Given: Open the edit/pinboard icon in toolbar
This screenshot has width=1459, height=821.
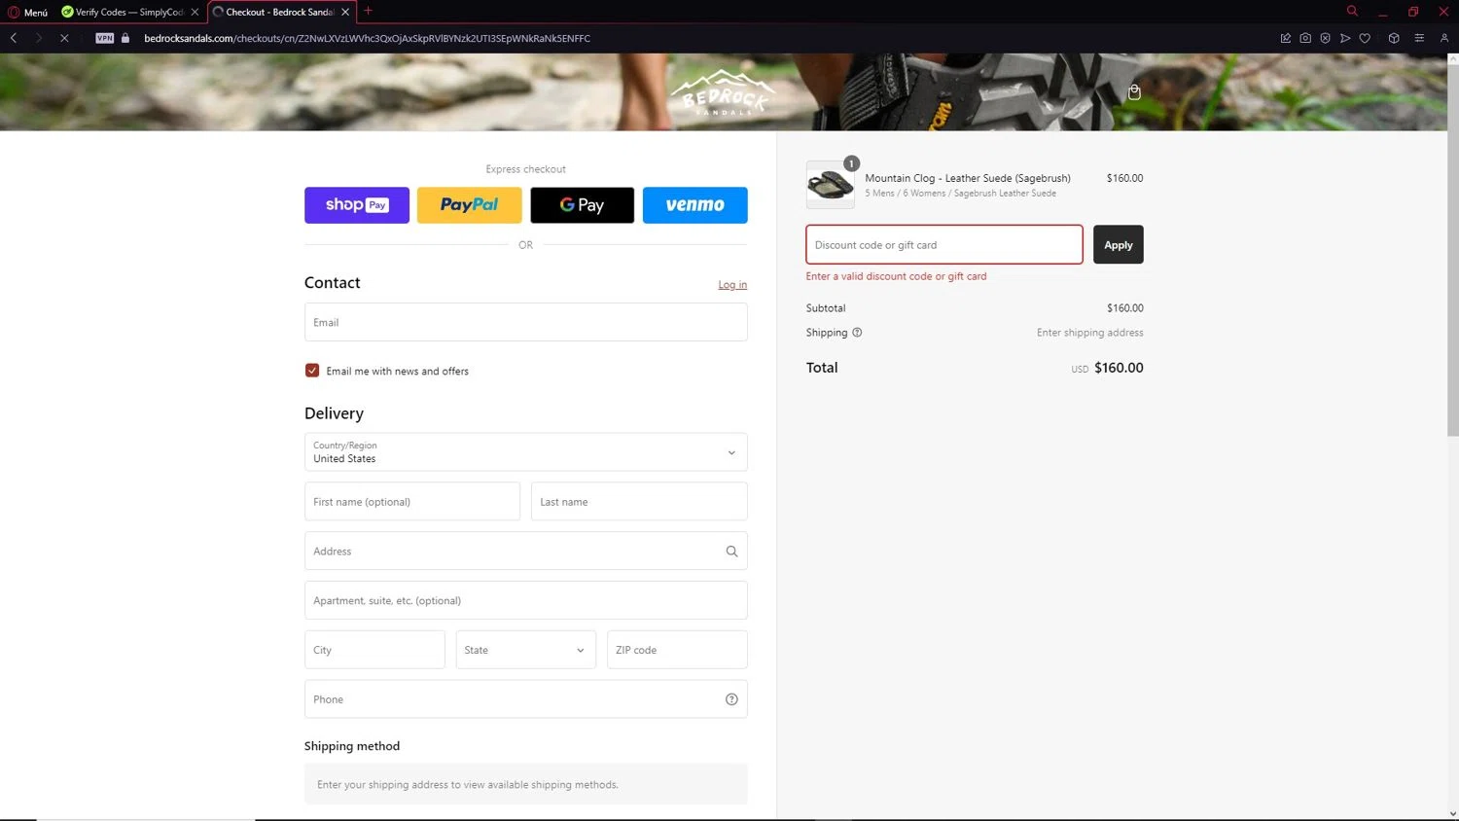Looking at the screenshot, I should pos(1286,38).
